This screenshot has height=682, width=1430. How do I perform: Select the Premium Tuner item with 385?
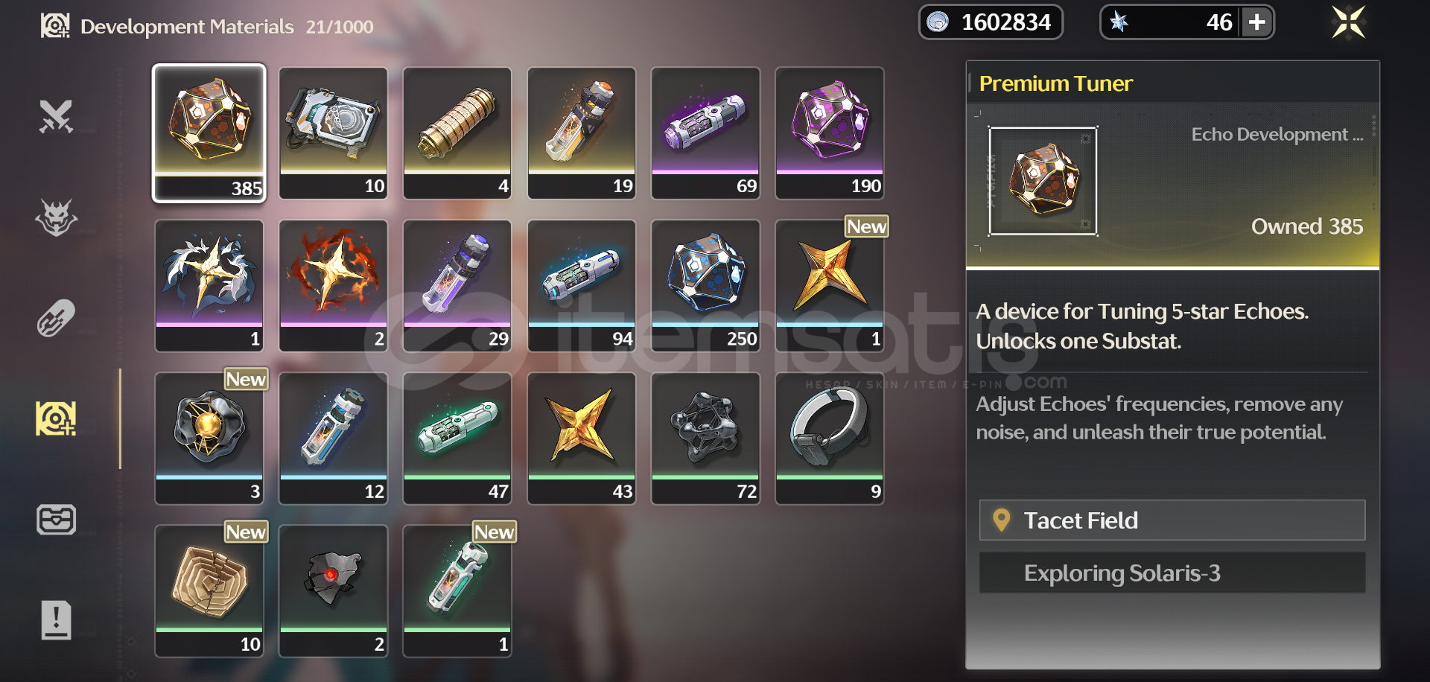(209, 133)
